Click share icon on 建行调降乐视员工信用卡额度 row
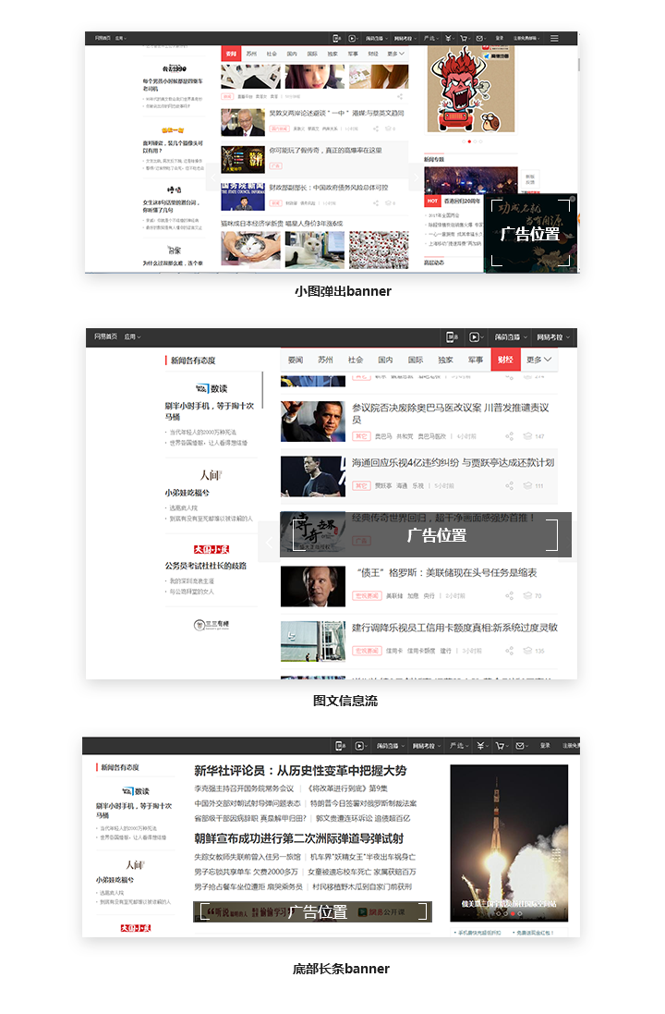 tap(509, 651)
